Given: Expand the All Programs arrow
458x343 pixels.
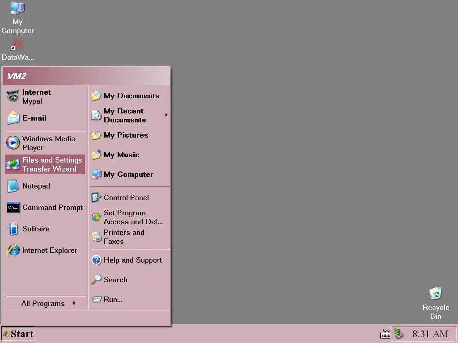Looking at the screenshot, I should point(74,303).
